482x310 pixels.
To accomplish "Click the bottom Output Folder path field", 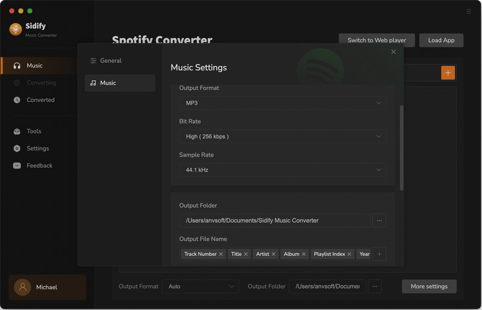I will click(x=327, y=287).
